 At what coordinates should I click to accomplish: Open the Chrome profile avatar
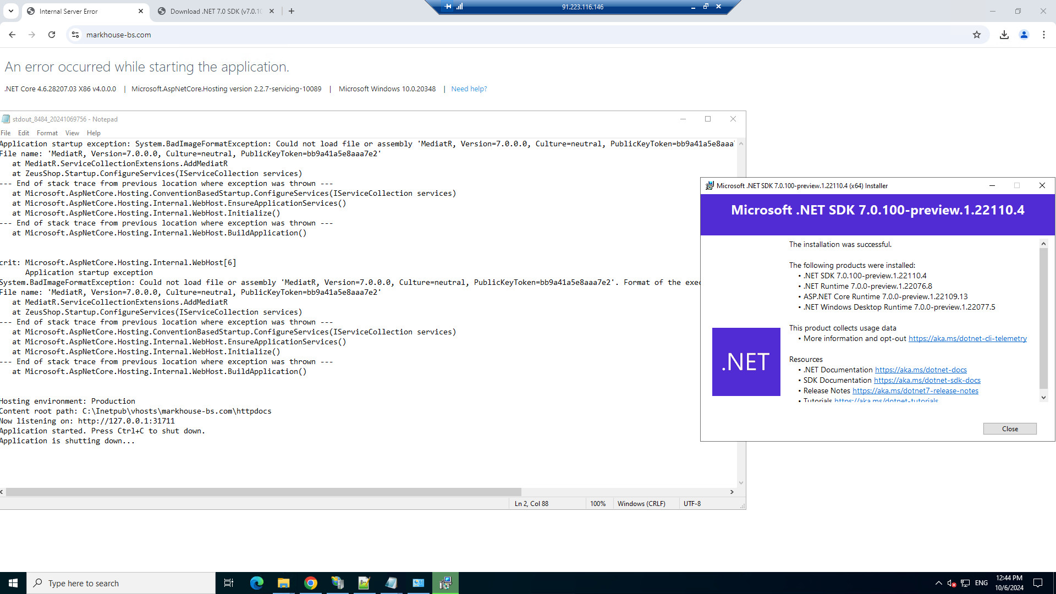pos(1024,35)
